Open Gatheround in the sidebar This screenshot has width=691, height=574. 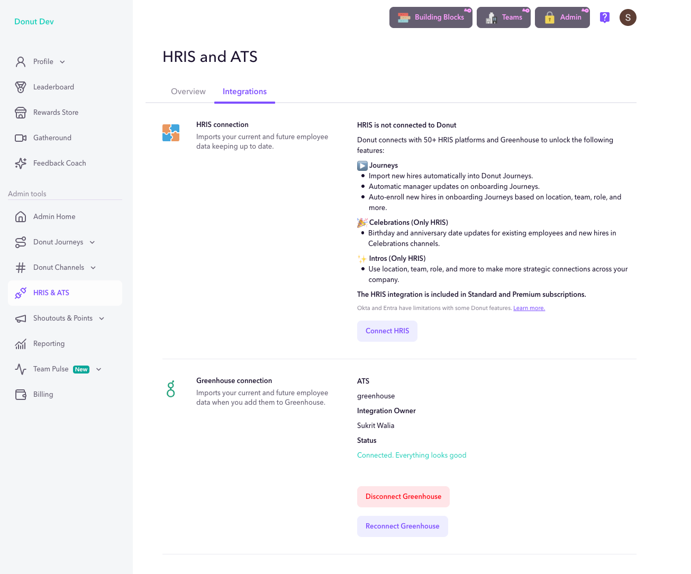click(x=65, y=138)
